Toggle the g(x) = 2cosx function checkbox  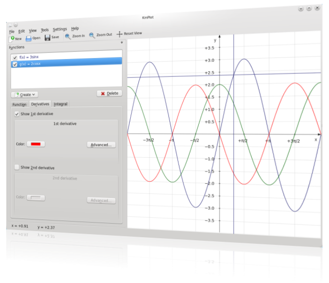tap(15, 64)
